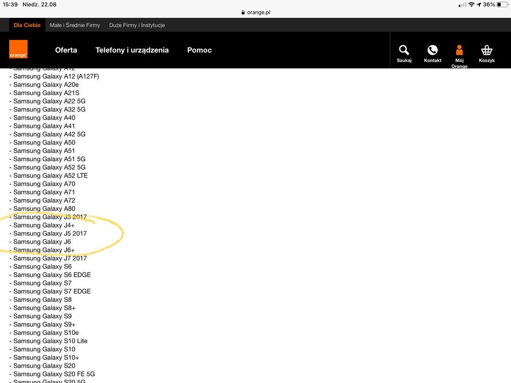
Task: Select text Samsung Galaxy A42 5G
Action: tap(50, 134)
